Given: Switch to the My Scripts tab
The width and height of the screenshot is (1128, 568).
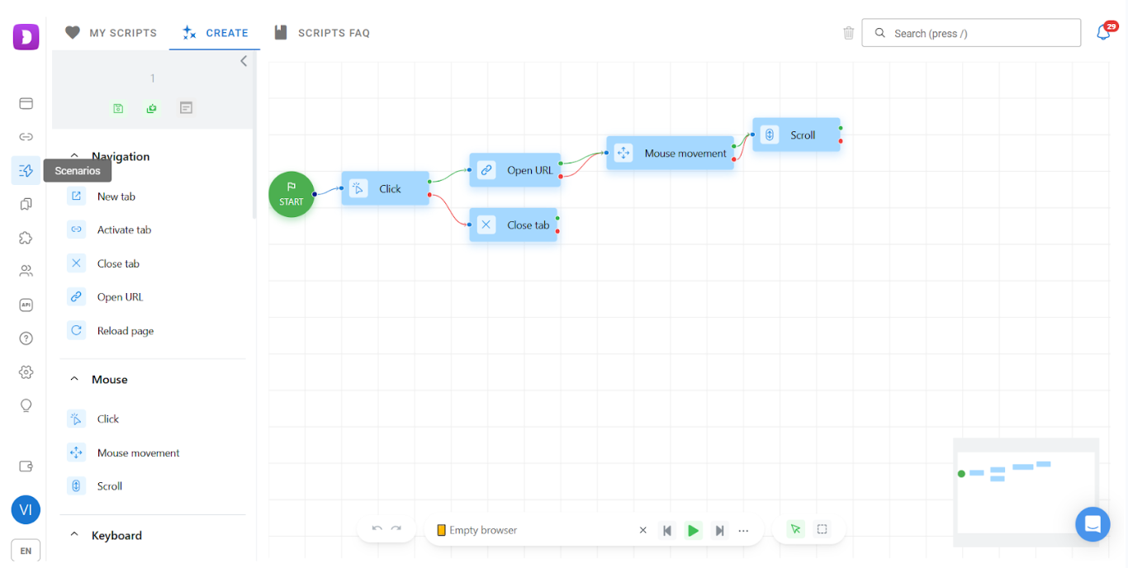Looking at the screenshot, I should [111, 33].
